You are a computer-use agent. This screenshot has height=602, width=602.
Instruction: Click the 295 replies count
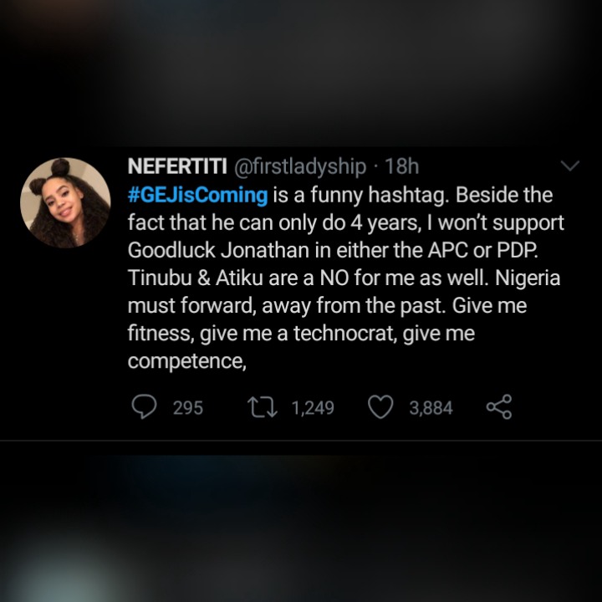(188, 408)
